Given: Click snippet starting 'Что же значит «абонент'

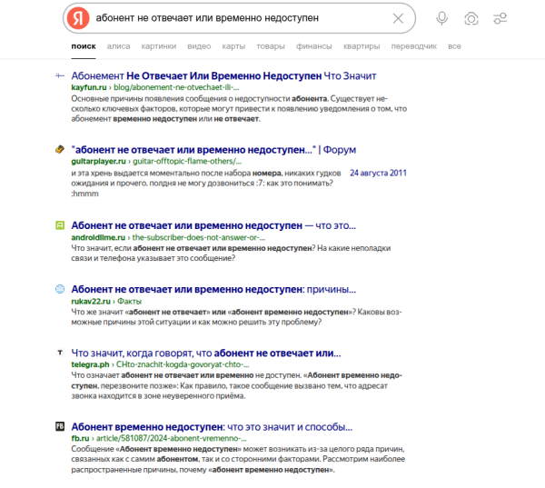Looking at the screenshot, I should click(237, 317).
